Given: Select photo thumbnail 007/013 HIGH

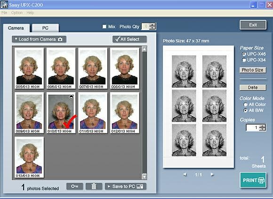Looking at the screenshot, I should click(x=93, y=68).
